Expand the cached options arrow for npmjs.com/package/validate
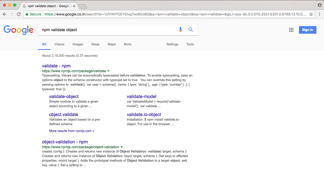This screenshot has height=171, width=324. (x=108, y=71)
